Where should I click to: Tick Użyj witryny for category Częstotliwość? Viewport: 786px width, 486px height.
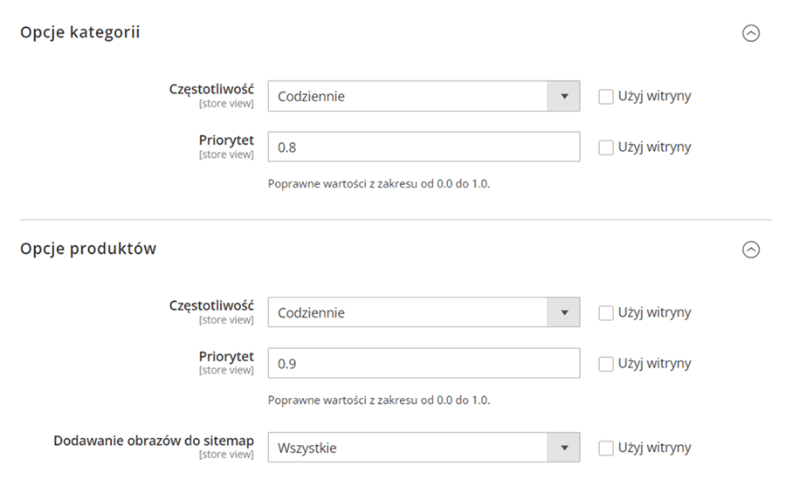point(605,97)
